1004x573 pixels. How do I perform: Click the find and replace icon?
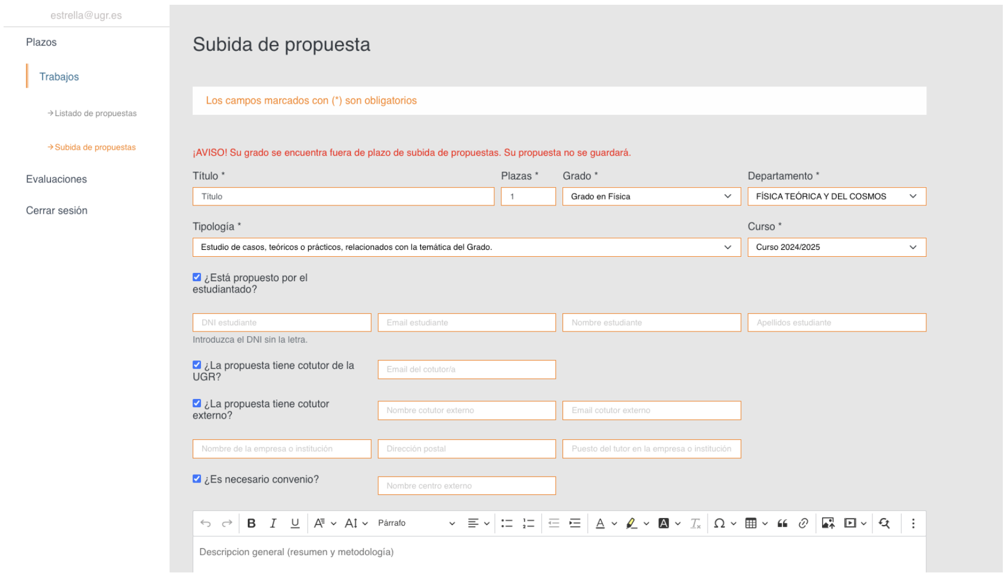tap(884, 523)
